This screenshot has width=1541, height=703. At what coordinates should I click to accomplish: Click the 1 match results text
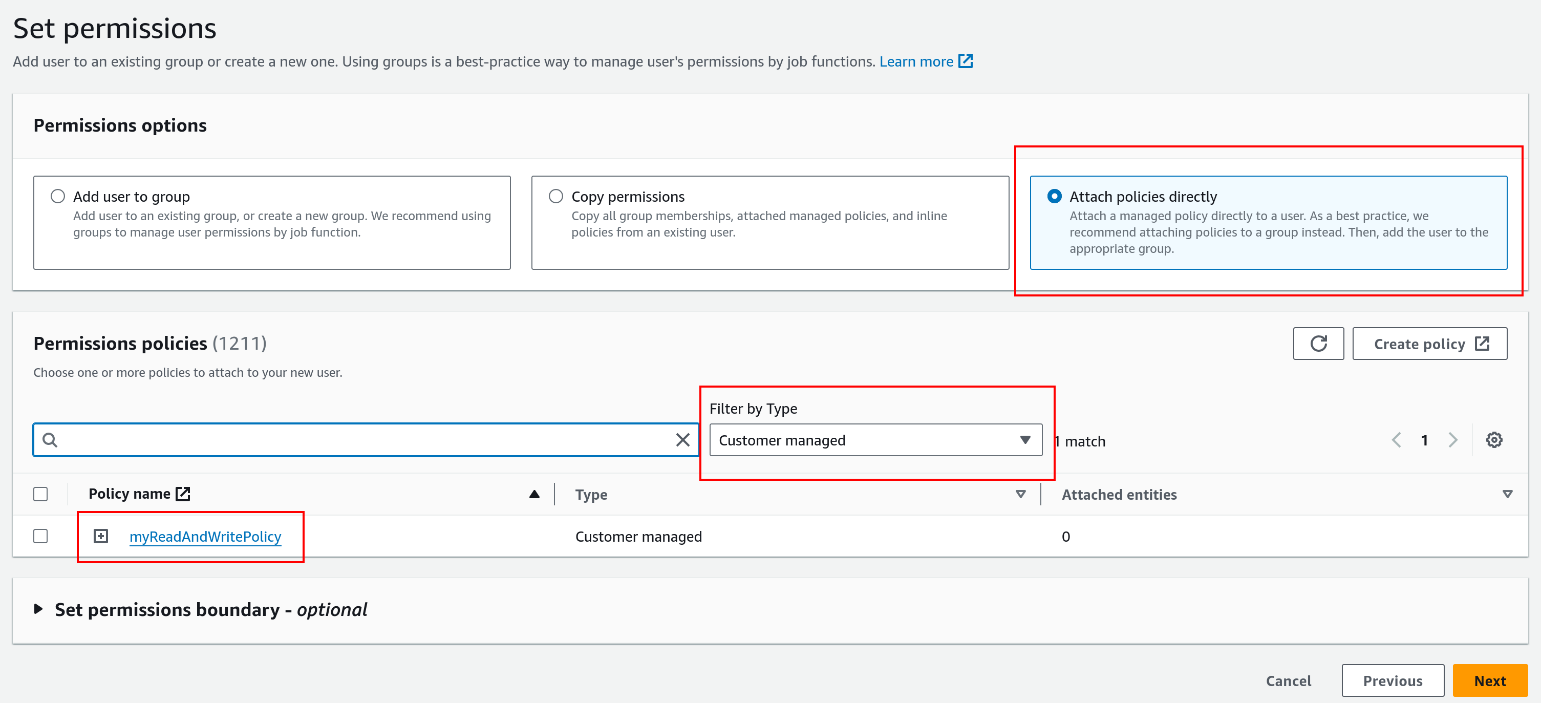[x=1080, y=441]
